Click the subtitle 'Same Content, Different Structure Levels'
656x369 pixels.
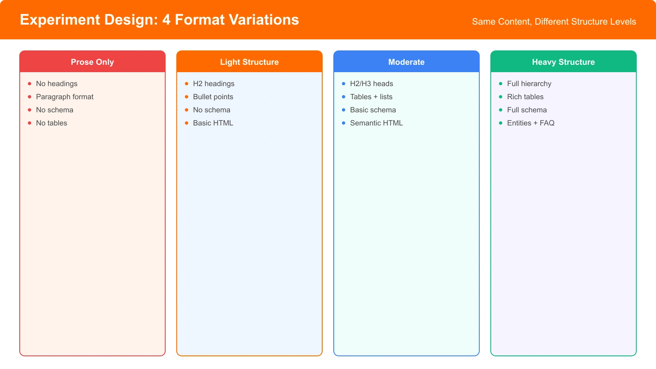(554, 22)
